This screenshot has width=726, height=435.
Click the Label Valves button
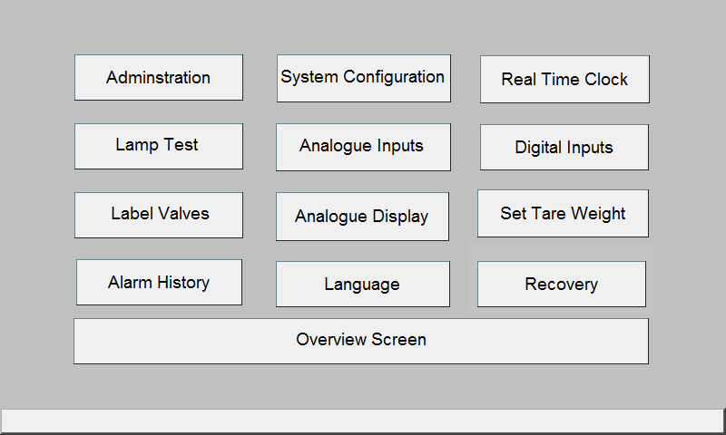click(x=159, y=216)
